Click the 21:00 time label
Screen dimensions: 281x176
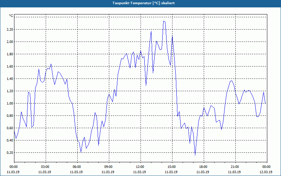235,167
